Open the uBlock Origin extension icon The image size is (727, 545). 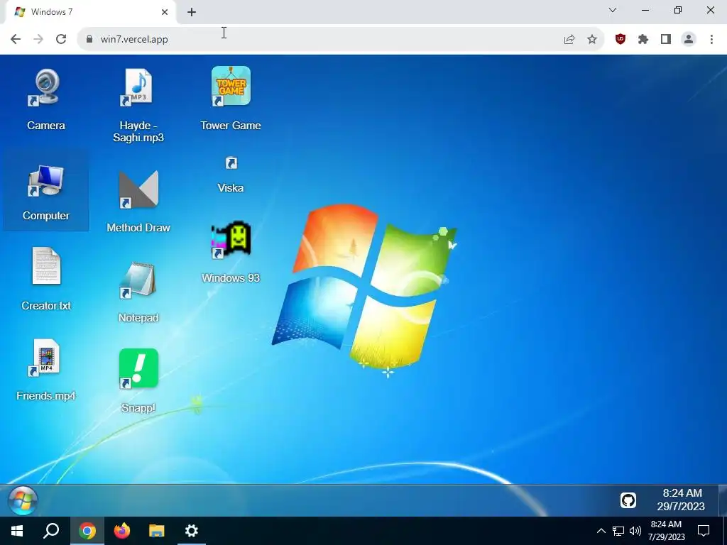click(620, 40)
